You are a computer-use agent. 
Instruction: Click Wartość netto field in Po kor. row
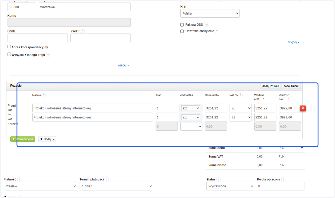[265, 117]
